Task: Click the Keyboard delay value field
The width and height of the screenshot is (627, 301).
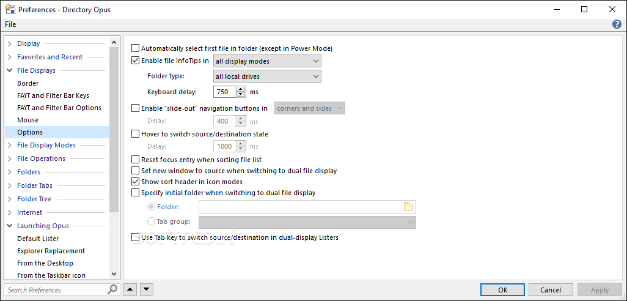Action: click(224, 92)
